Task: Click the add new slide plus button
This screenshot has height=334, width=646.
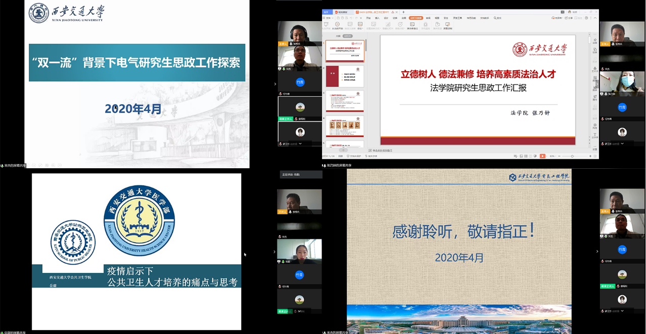Action: [343, 150]
